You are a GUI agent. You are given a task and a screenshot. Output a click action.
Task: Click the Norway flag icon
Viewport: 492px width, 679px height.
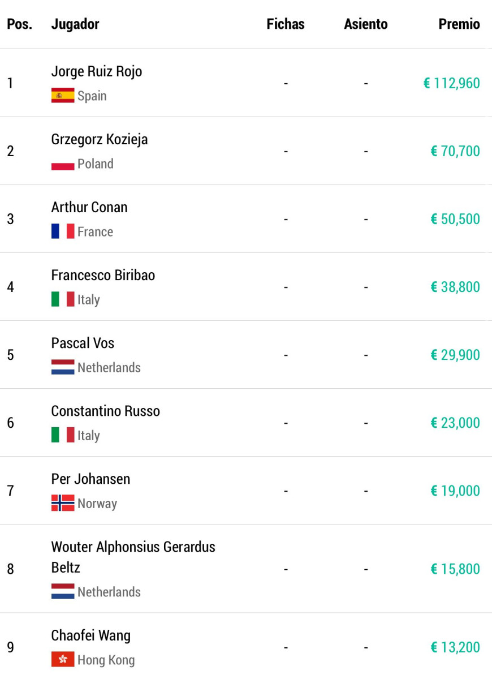coord(63,503)
